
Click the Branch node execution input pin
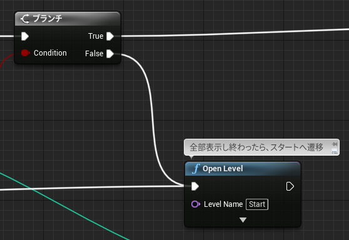pyautogui.click(x=25, y=36)
